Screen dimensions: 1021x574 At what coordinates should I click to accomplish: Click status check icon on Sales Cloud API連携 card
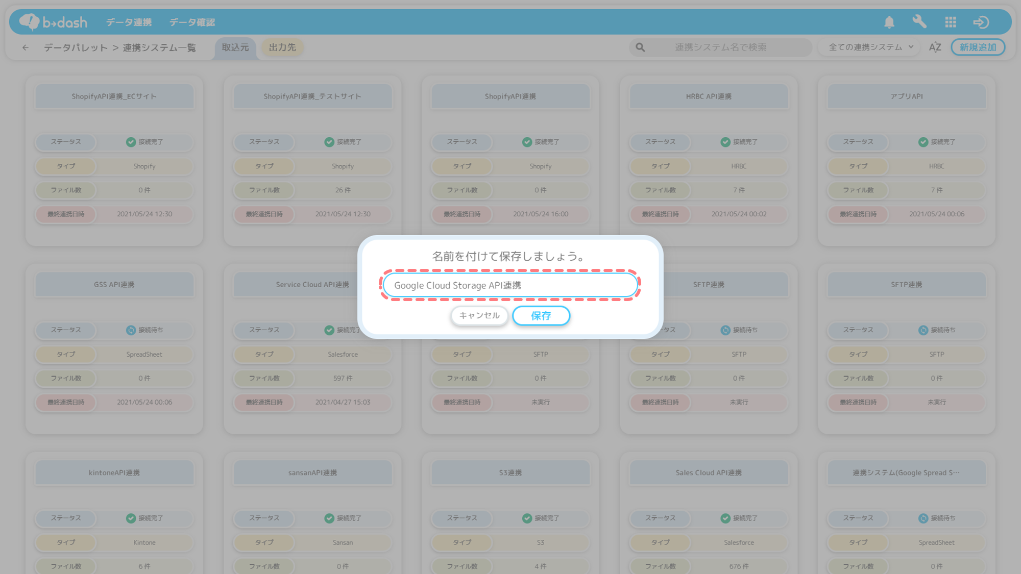coord(725,518)
